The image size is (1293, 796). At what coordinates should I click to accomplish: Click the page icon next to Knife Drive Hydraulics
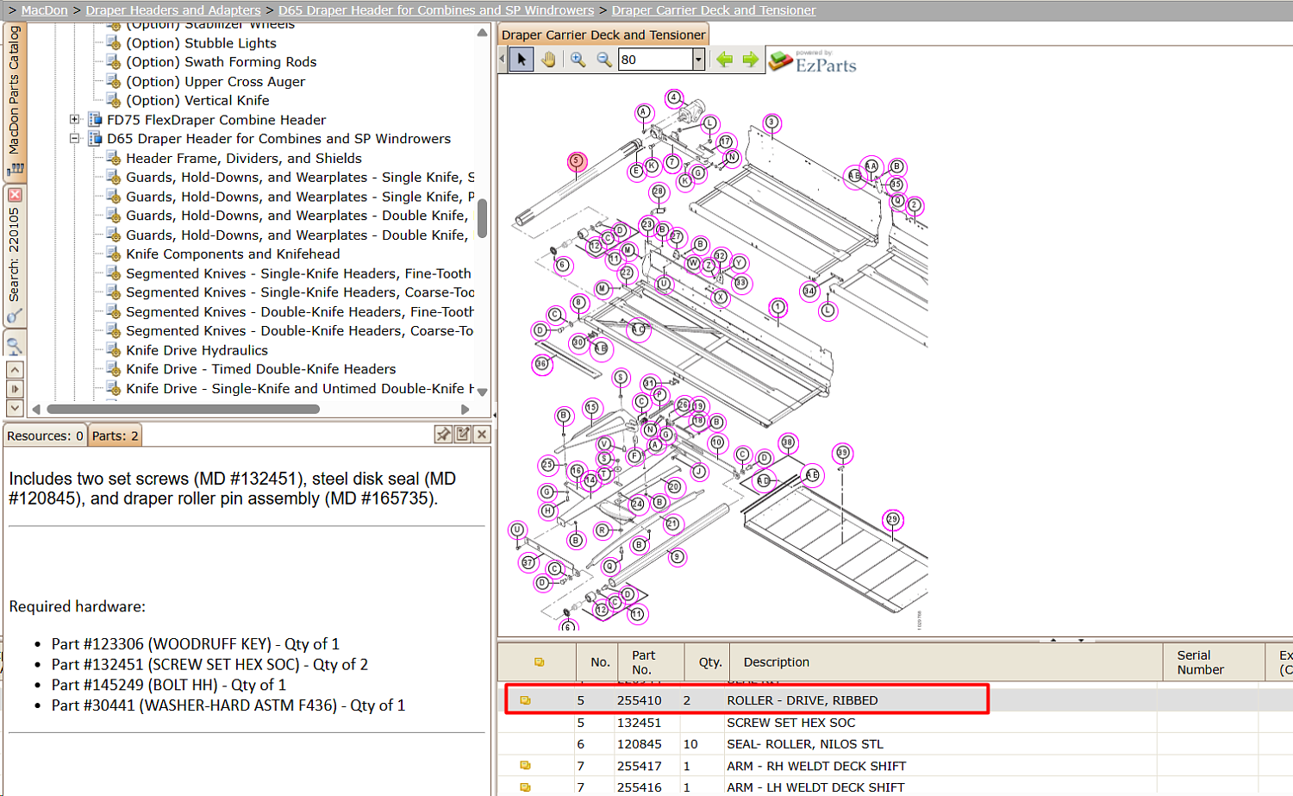[113, 350]
